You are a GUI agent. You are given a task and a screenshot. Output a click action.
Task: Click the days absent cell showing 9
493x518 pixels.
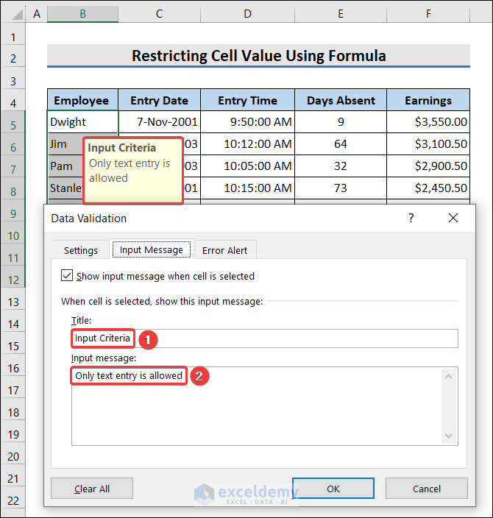(341, 122)
